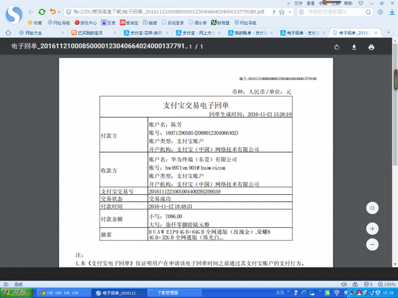Image resolution: width=398 pixels, height=298 pixels.
Task: Expand the hidden tray icons arrow
Action: click(346, 293)
